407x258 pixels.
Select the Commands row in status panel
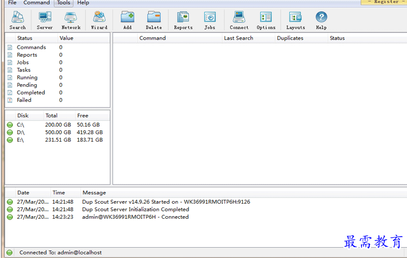click(x=58, y=48)
